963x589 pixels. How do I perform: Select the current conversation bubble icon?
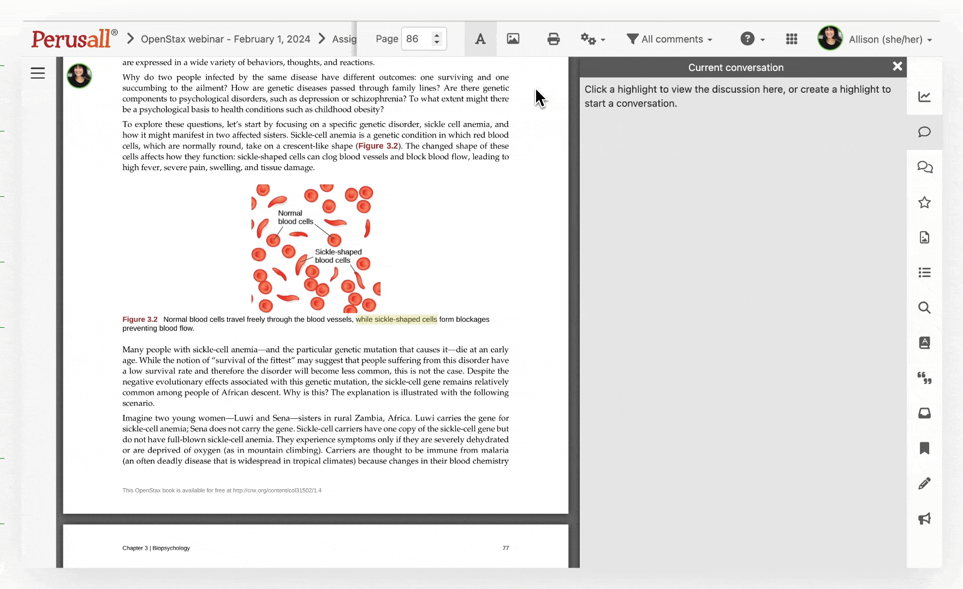(x=924, y=132)
